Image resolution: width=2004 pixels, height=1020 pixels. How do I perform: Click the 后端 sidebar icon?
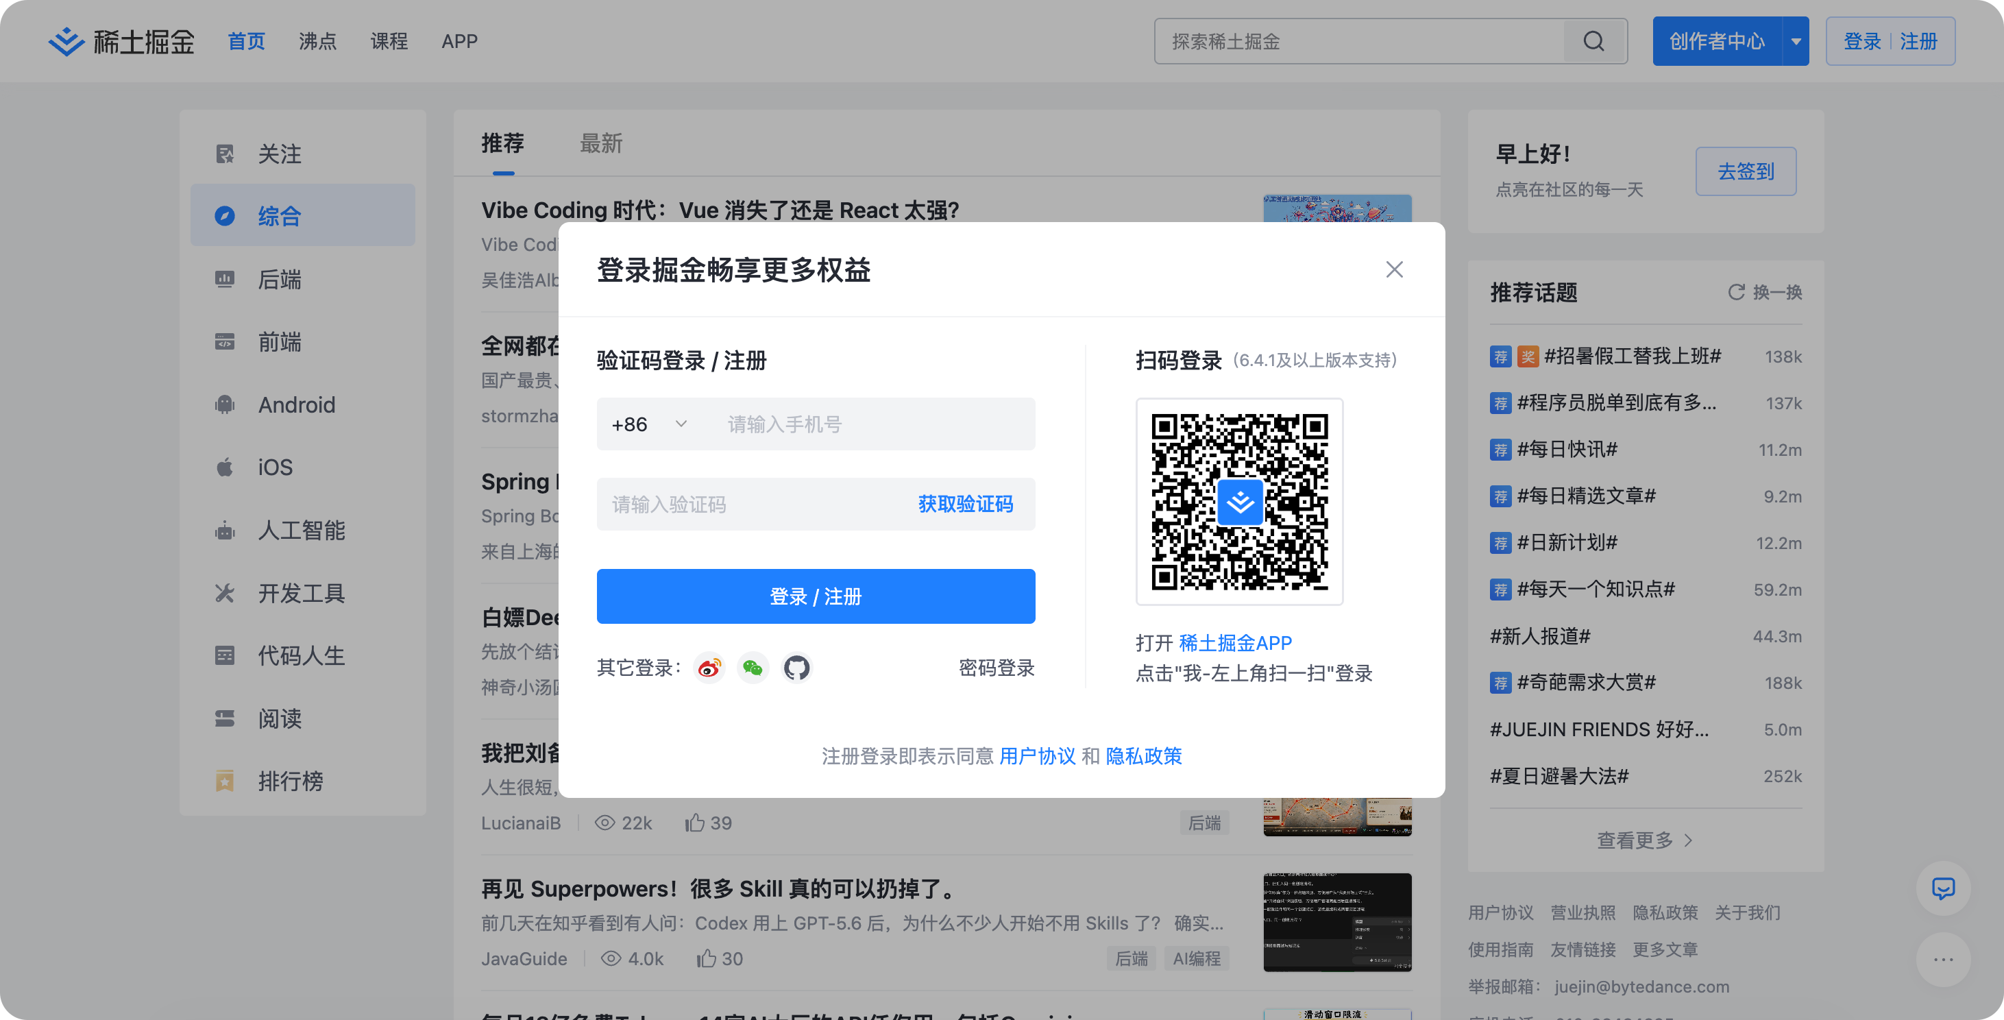tap(225, 278)
